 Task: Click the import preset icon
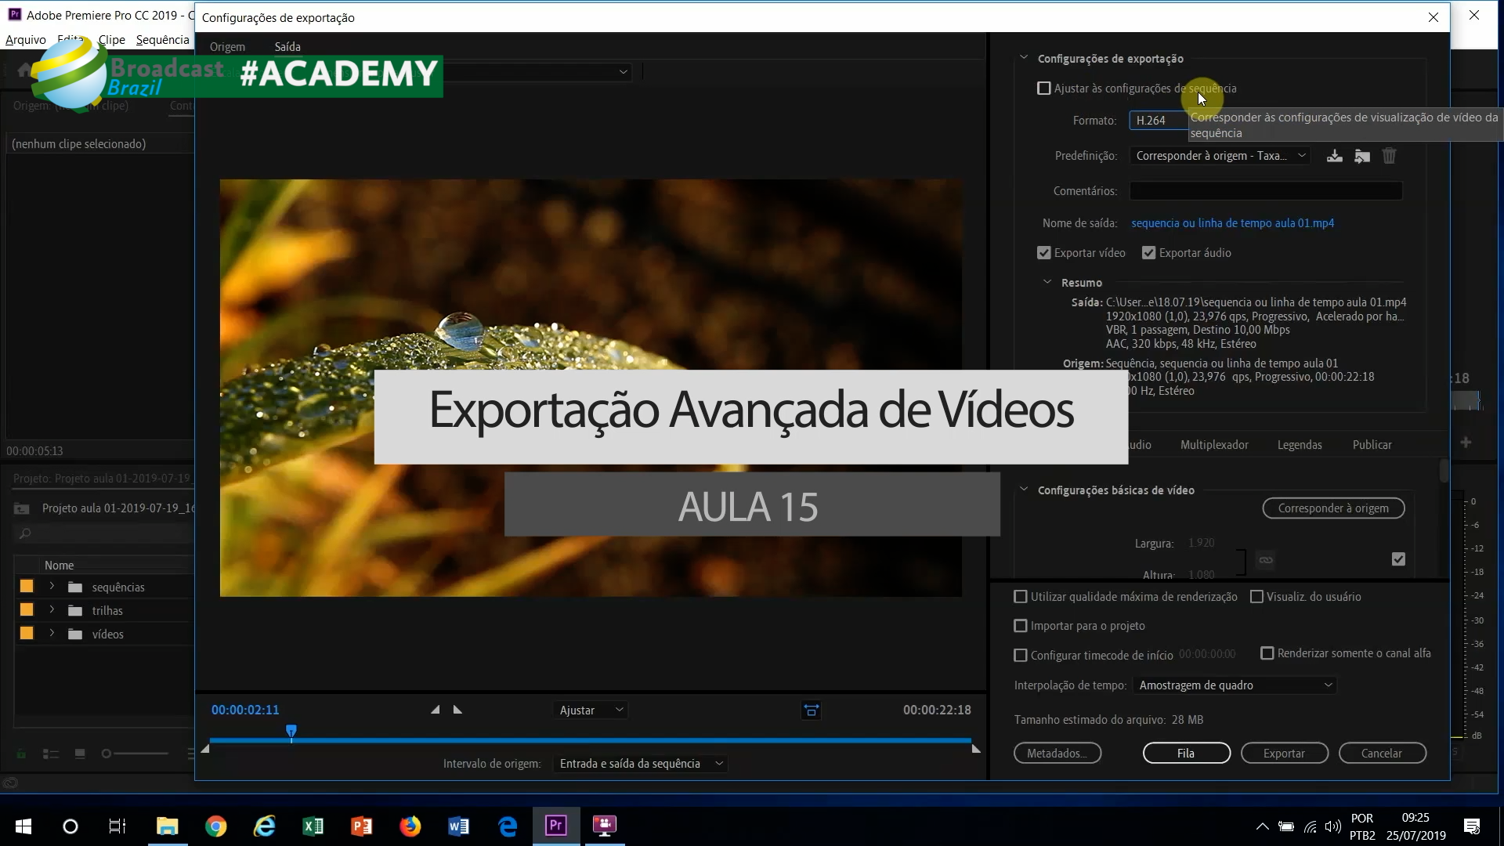(x=1362, y=156)
